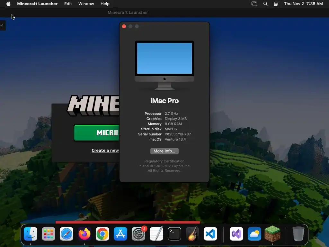Launch Safari from the dock
Viewport: 329px width, 247px height.
click(67, 234)
